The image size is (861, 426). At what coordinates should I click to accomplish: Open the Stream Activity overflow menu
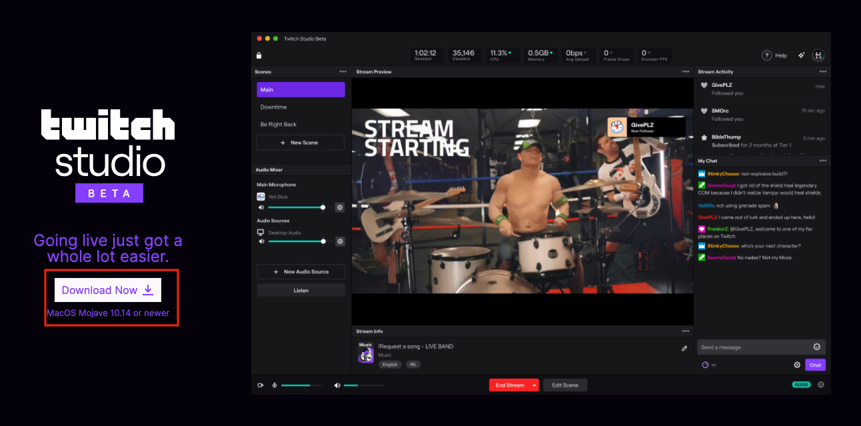point(823,71)
